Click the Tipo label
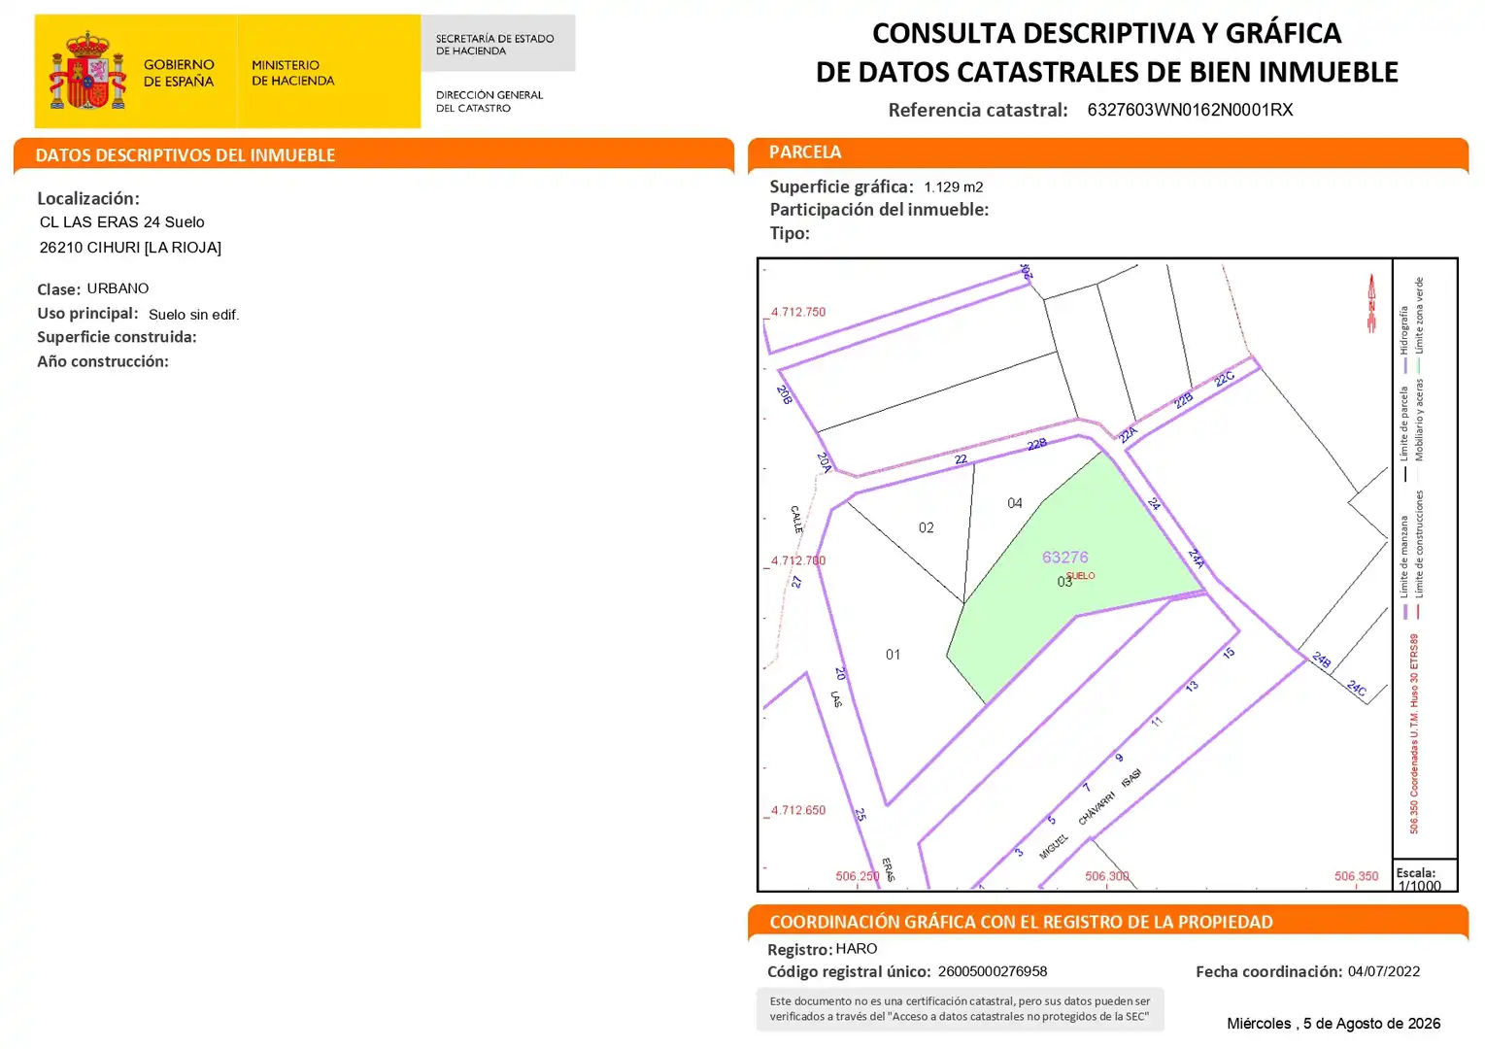The width and height of the screenshot is (1485, 1049). click(790, 233)
